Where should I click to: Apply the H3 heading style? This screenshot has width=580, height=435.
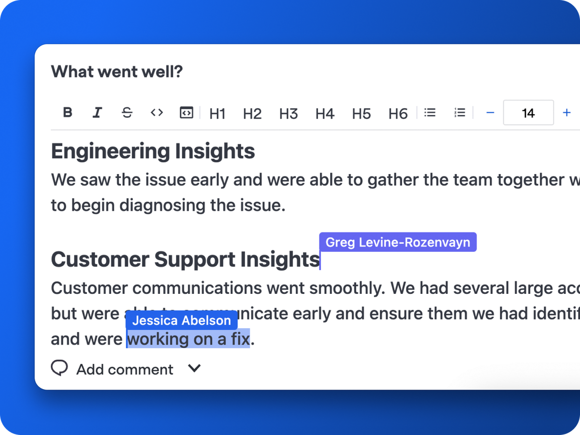pos(289,114)
